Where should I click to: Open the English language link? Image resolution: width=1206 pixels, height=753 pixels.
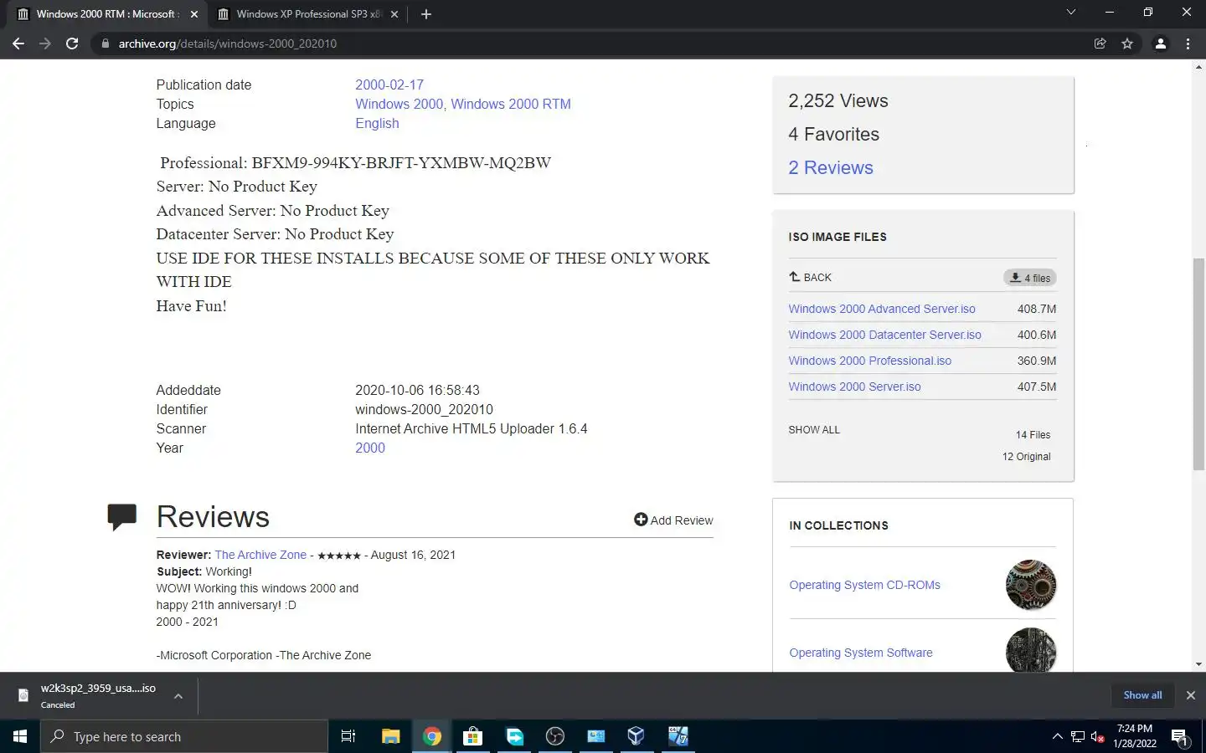tap(377, 123)
